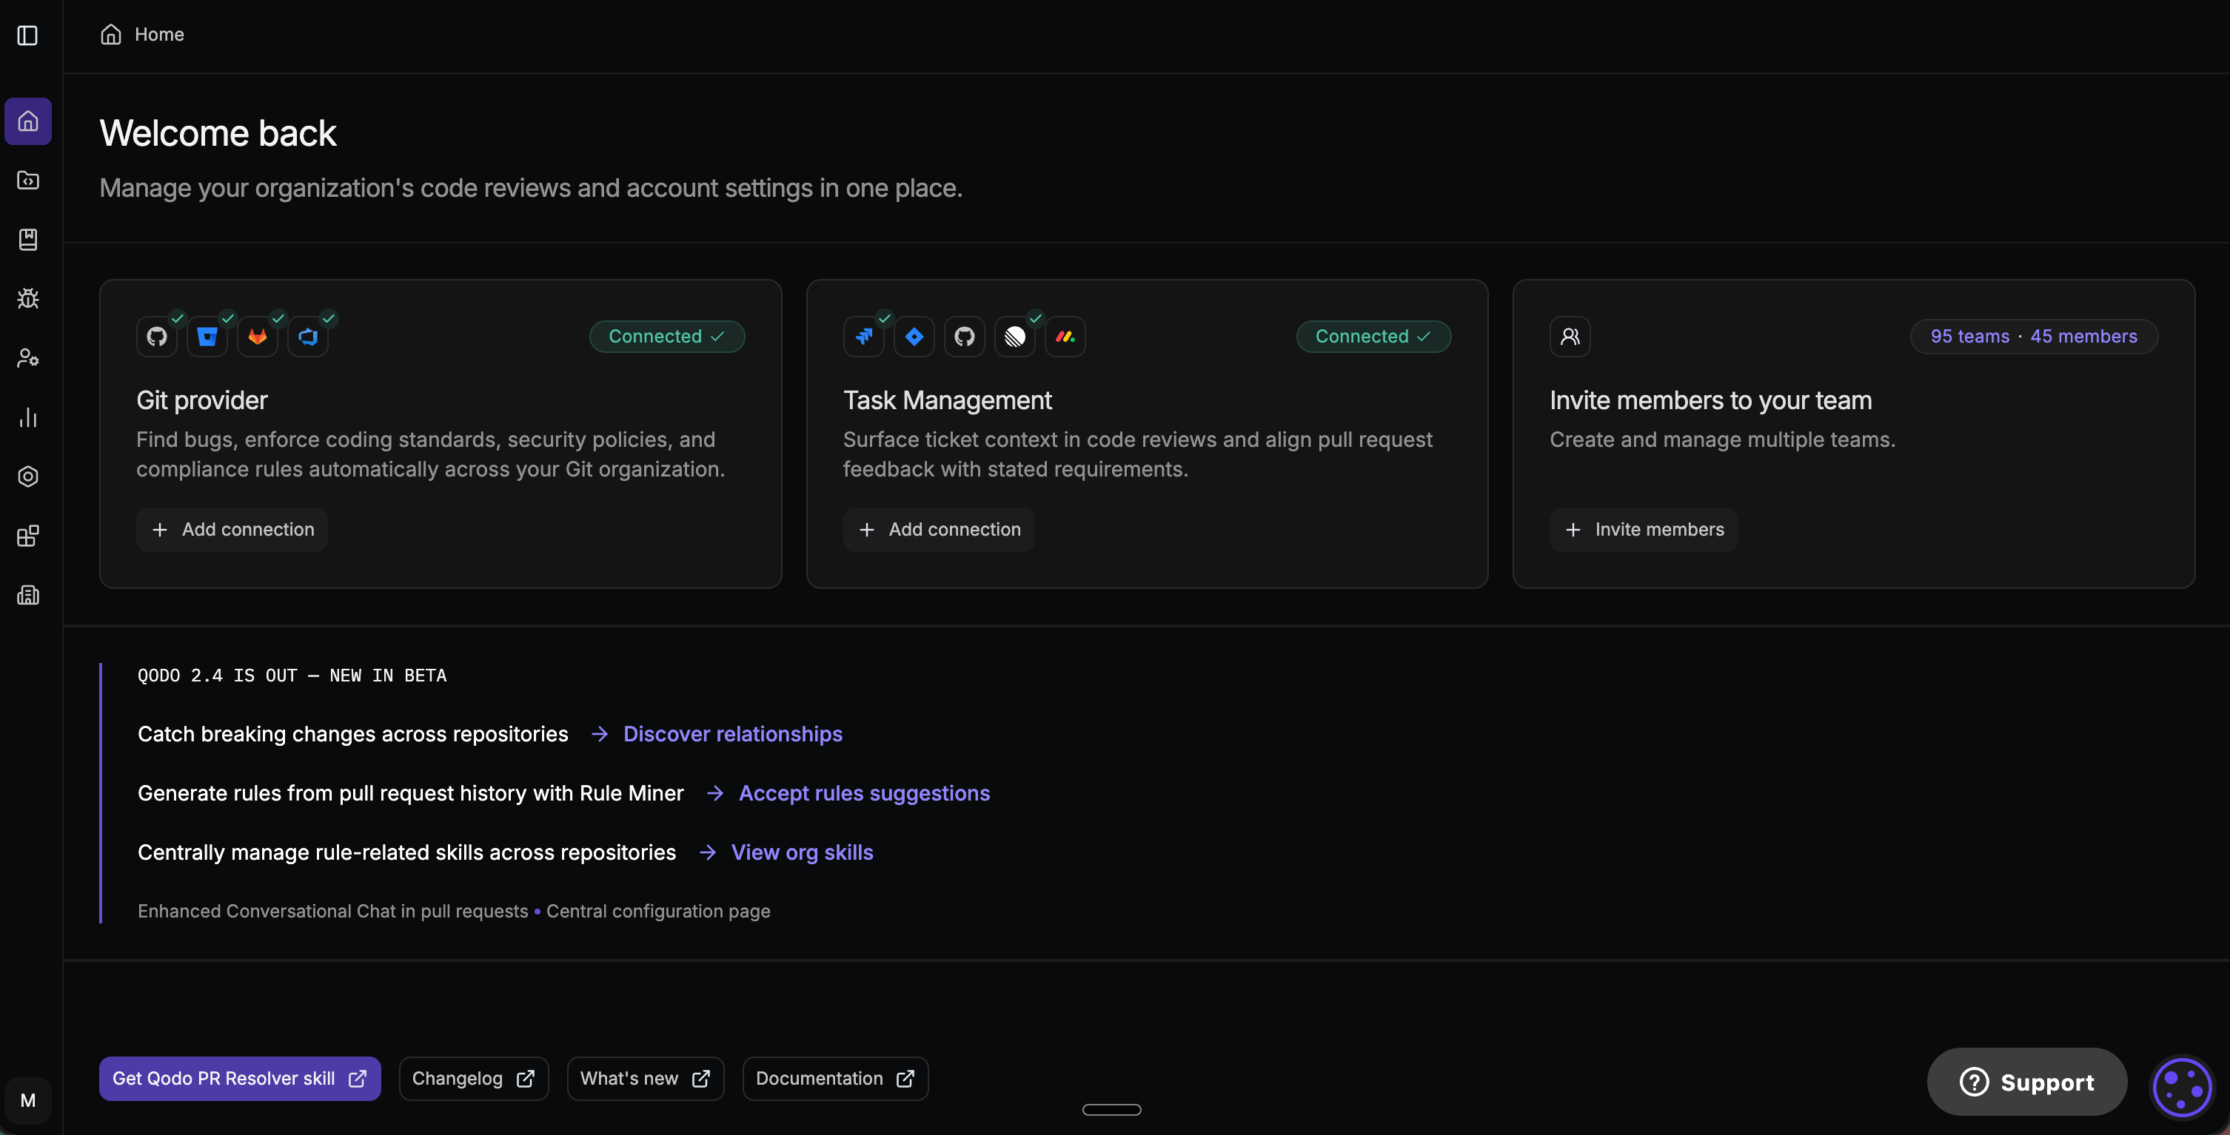Click the home icon in the breadcrumb
The width and height of the screenshot is (2230, 1135).
coord(111,35)
